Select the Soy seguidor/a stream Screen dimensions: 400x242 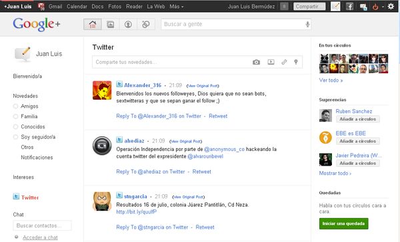point(38,137)
